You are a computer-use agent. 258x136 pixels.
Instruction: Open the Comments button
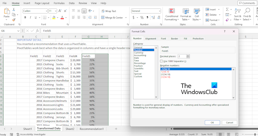[x=247, y=3]
